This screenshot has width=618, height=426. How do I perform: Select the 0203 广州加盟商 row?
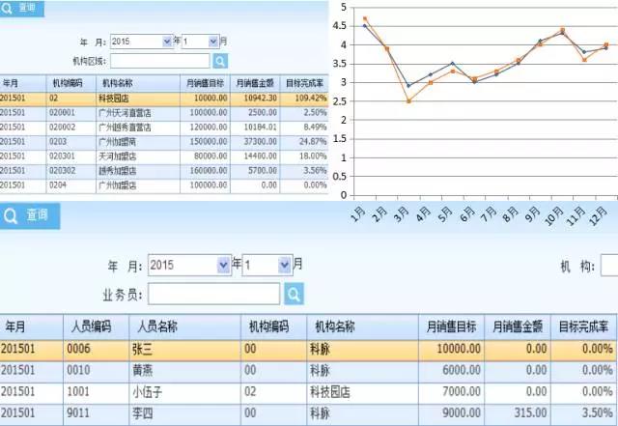(164, 142)
